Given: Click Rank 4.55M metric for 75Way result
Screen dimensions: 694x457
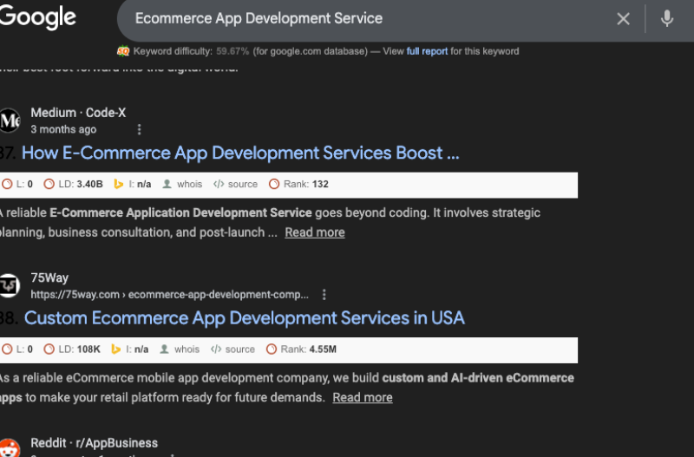Looking at the screenshot, I should pyautogui.click(x=302, y=349).
